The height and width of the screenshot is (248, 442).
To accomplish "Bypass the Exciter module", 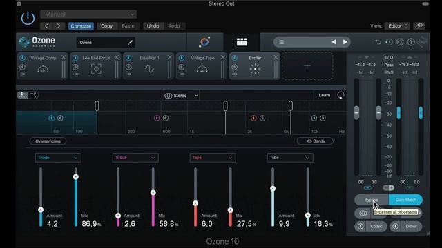I will point(235,58).
